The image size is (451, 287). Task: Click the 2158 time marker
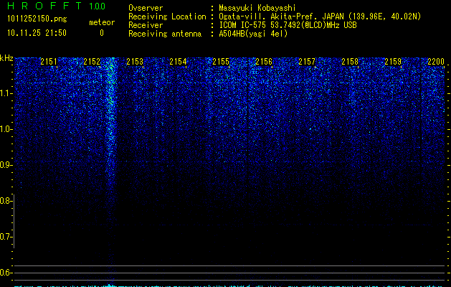coord(350,62)
